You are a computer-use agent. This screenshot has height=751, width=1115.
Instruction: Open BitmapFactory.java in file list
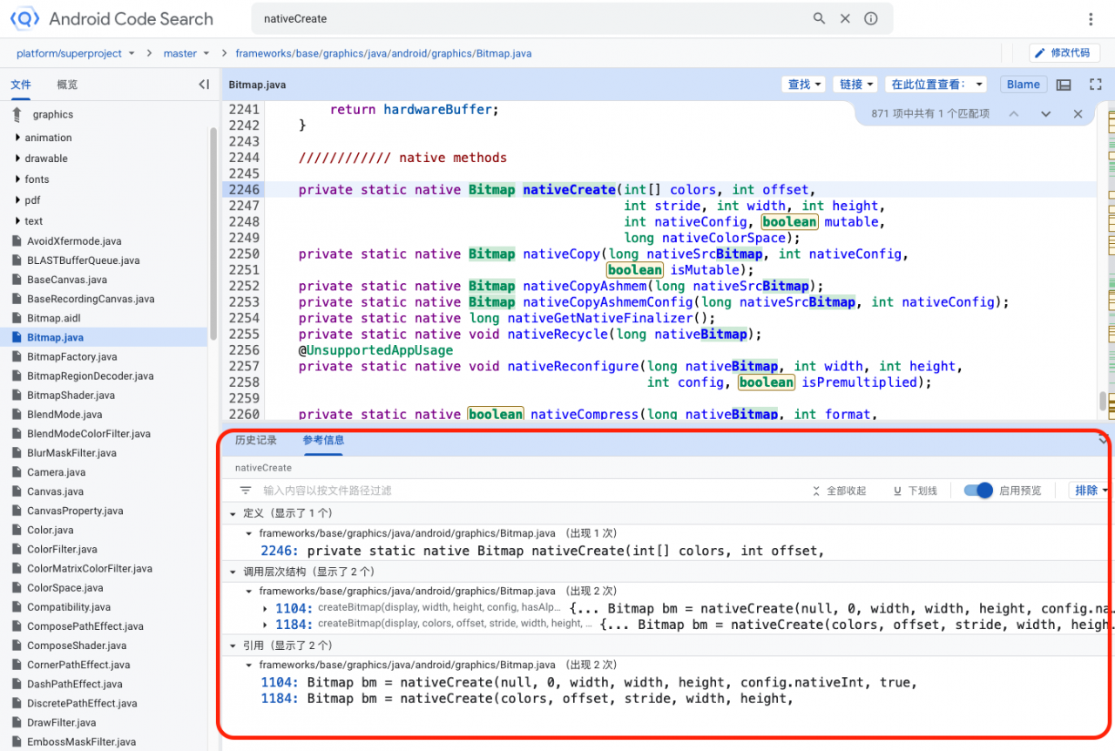click(x=71, y=356)
